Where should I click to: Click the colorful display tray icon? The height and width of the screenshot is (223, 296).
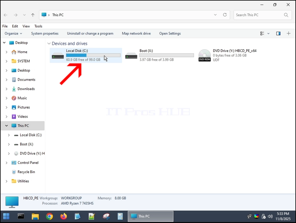coord(256,216)
